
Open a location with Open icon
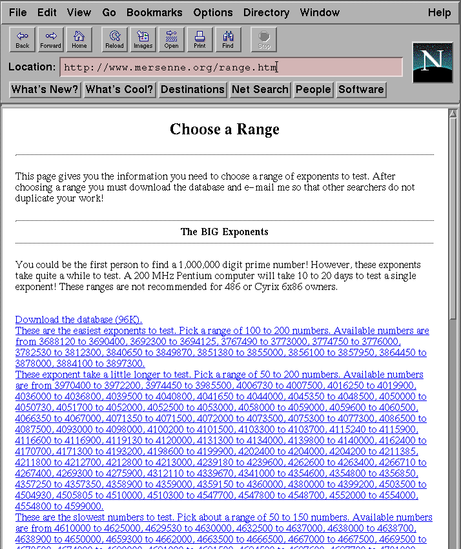pos(171,39)
